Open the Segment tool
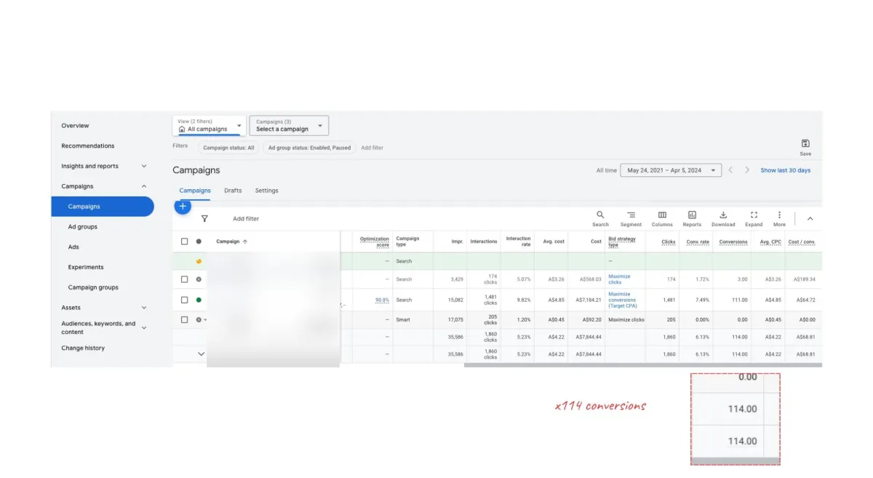This screenshot has width=873, height=478. (x=631, y=219)
